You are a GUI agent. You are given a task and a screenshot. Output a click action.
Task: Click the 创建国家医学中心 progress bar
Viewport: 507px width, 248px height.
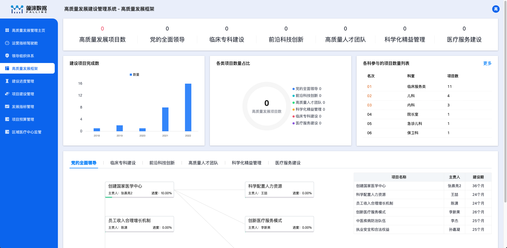[140, 197]
